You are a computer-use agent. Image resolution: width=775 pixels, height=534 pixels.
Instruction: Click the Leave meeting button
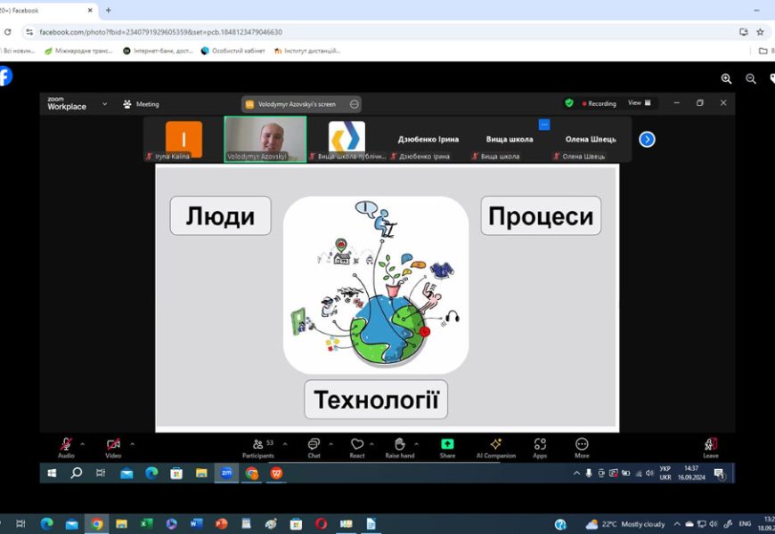click(710, 446)
